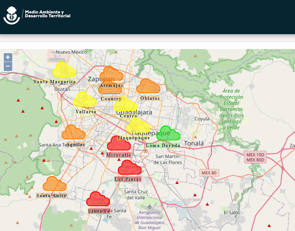The height and width of the screenshot is (231, 295).
Task: Click the MEX 80 highway badge
Action: point(209,173)
